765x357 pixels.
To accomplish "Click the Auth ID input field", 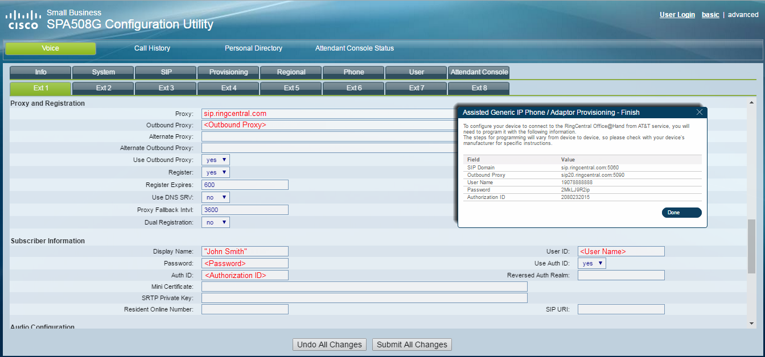I will (245, 275).
